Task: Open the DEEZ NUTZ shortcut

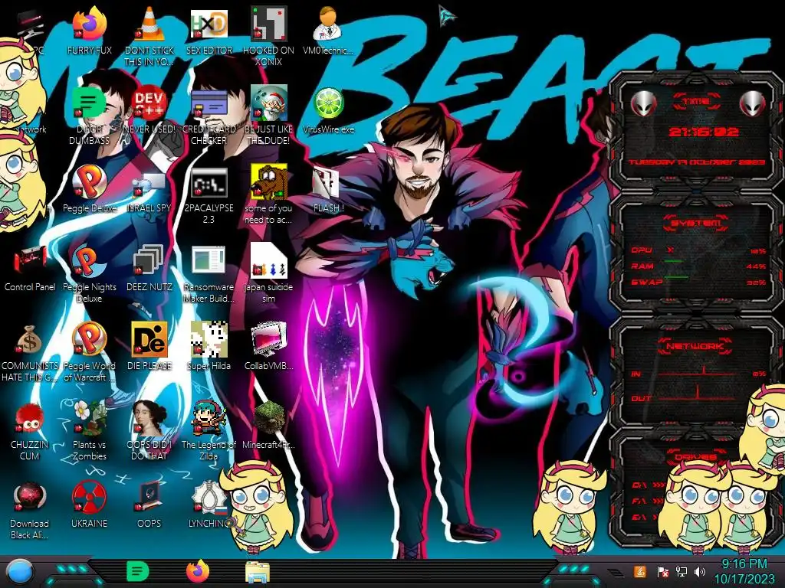Action: (x=149, y=261)
